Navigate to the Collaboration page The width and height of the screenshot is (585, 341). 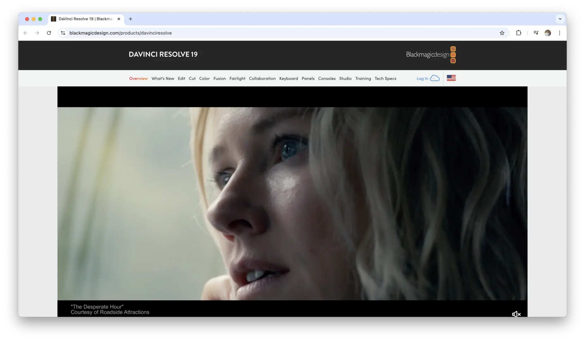point(262,79)
